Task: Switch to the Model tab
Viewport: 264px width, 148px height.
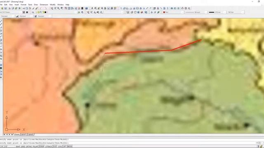Action: click(17, 134)
